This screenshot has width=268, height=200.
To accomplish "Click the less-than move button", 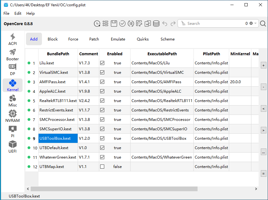I will coord(263,109).
